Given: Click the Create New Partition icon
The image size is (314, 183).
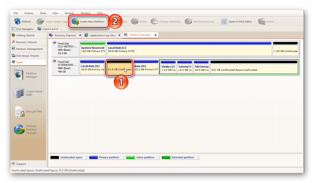Looking at the screenshot, I should tap(75, 21).
